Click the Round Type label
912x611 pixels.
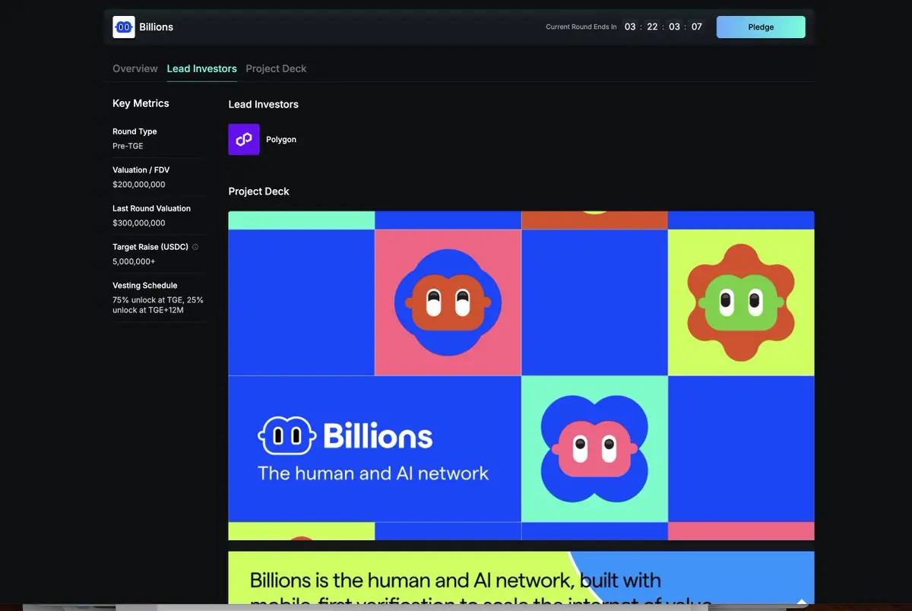[135, 131]
